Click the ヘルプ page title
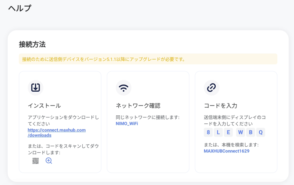The height and width of the screenshot is (185, 294). (20, 8)
